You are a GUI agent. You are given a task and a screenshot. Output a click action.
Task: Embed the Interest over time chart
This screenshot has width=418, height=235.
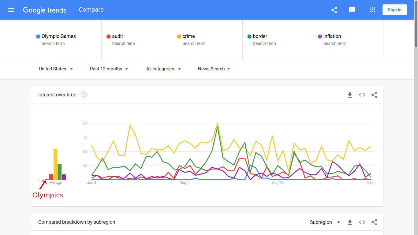point(362,95)
